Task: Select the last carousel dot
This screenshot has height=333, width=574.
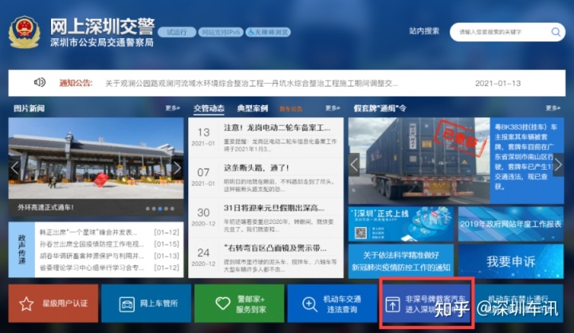Action: click(172, 209)
